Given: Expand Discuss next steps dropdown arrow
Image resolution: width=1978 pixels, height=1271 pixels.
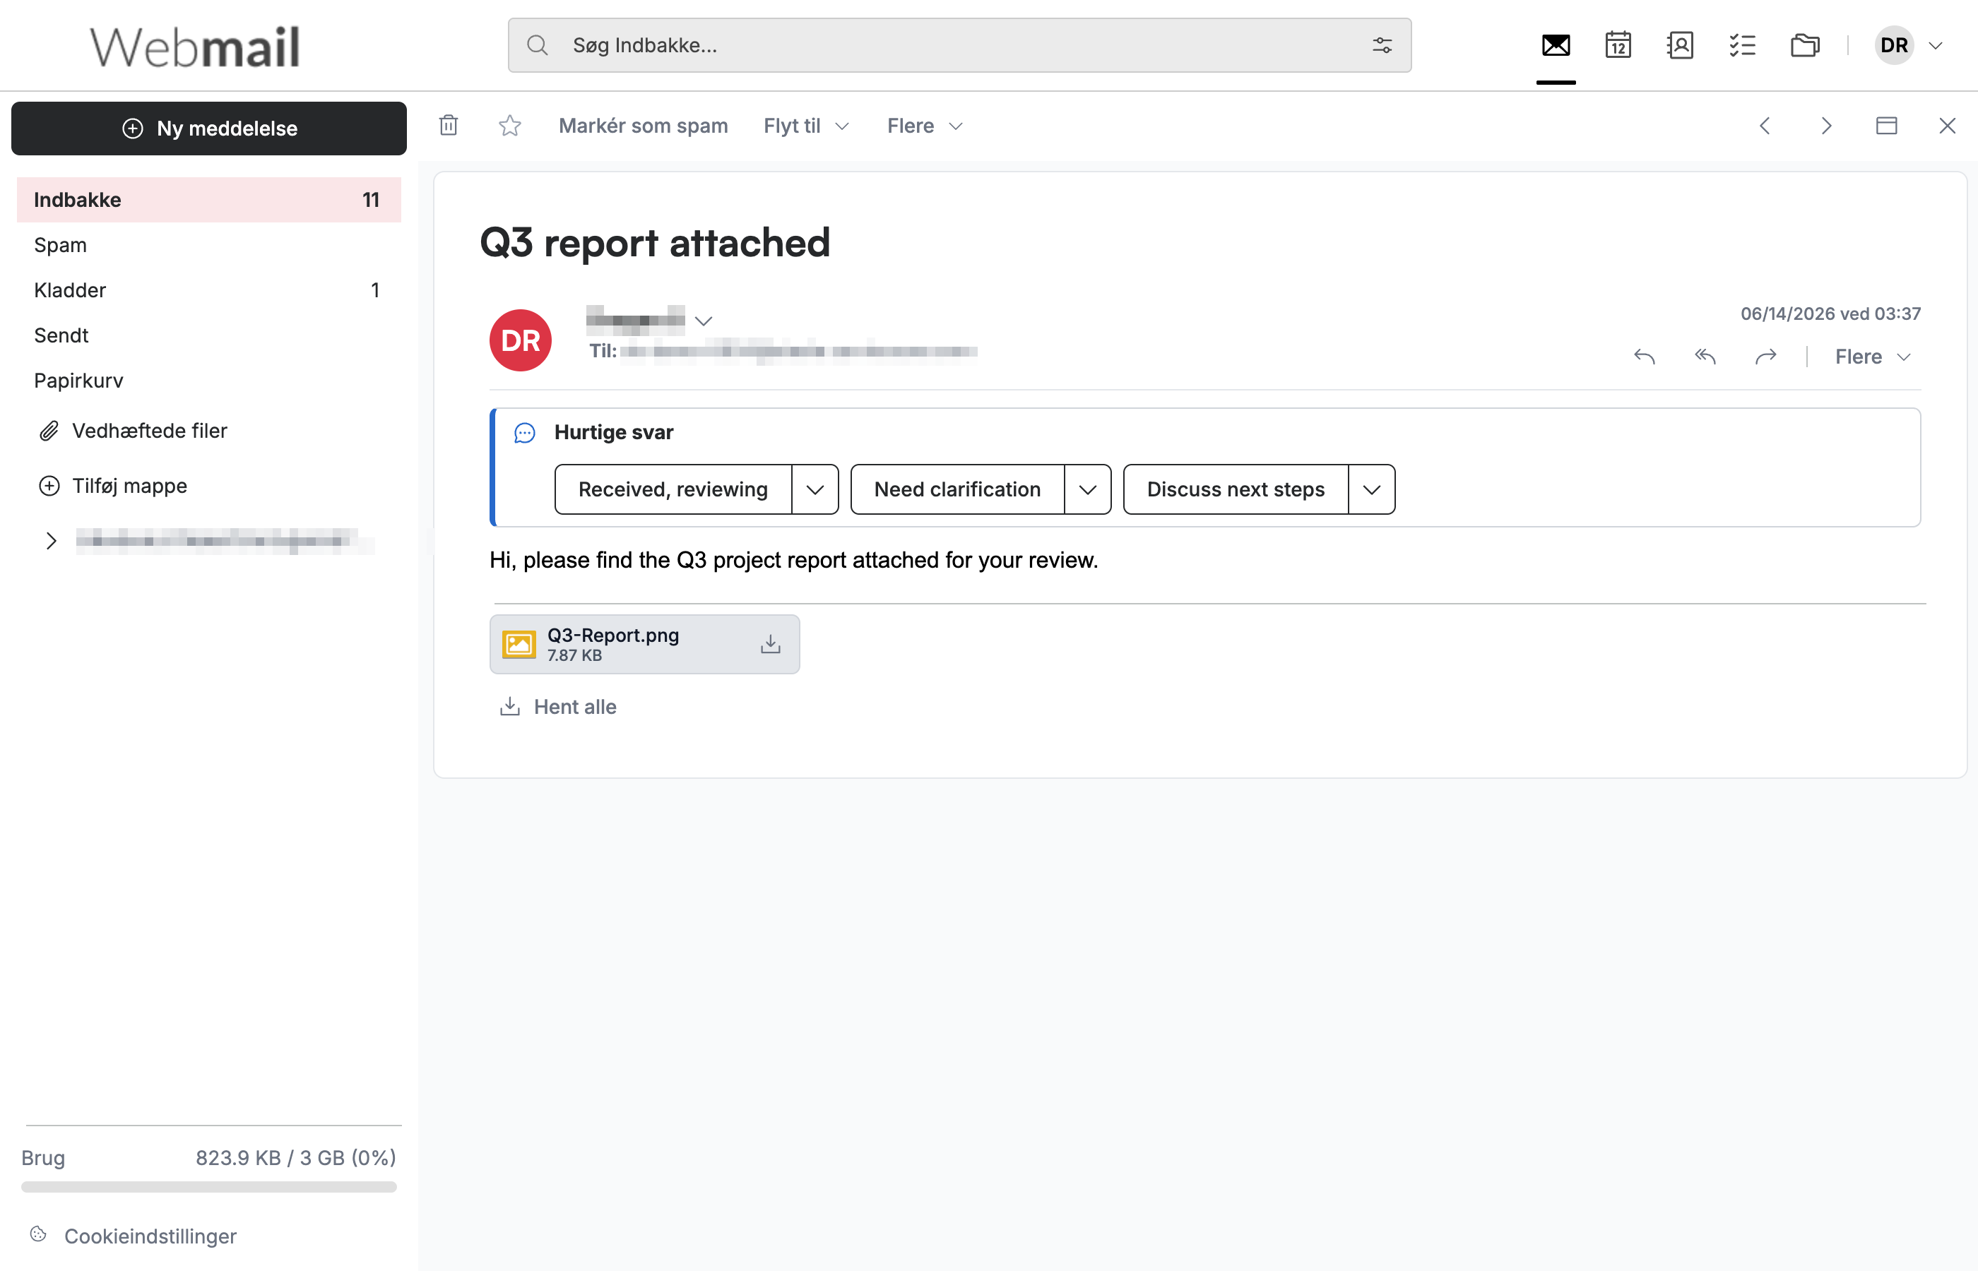Looking at the screenshot, I should (x=1371, y=489).
